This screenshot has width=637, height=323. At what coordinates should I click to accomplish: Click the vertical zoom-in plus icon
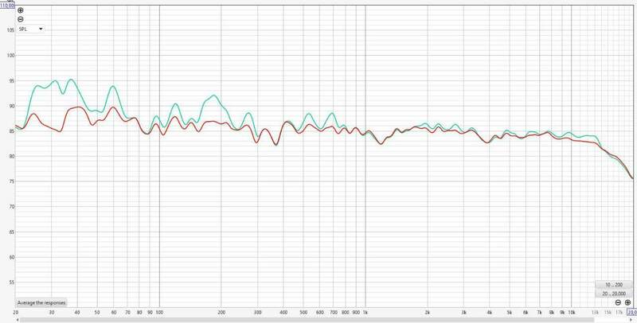21,10
